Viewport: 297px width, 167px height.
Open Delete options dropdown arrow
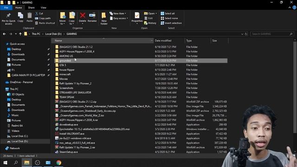pyautogui.click(x=83, y=24)
